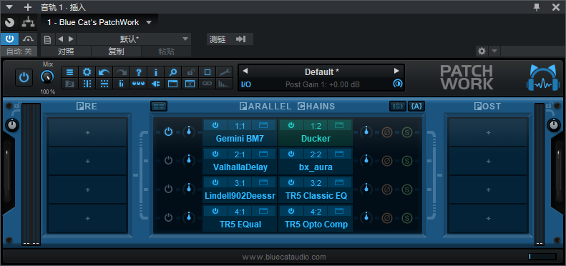Open Ducker plugin editor window icon
This screenshot has height=266, width=566.
[338, 125]
